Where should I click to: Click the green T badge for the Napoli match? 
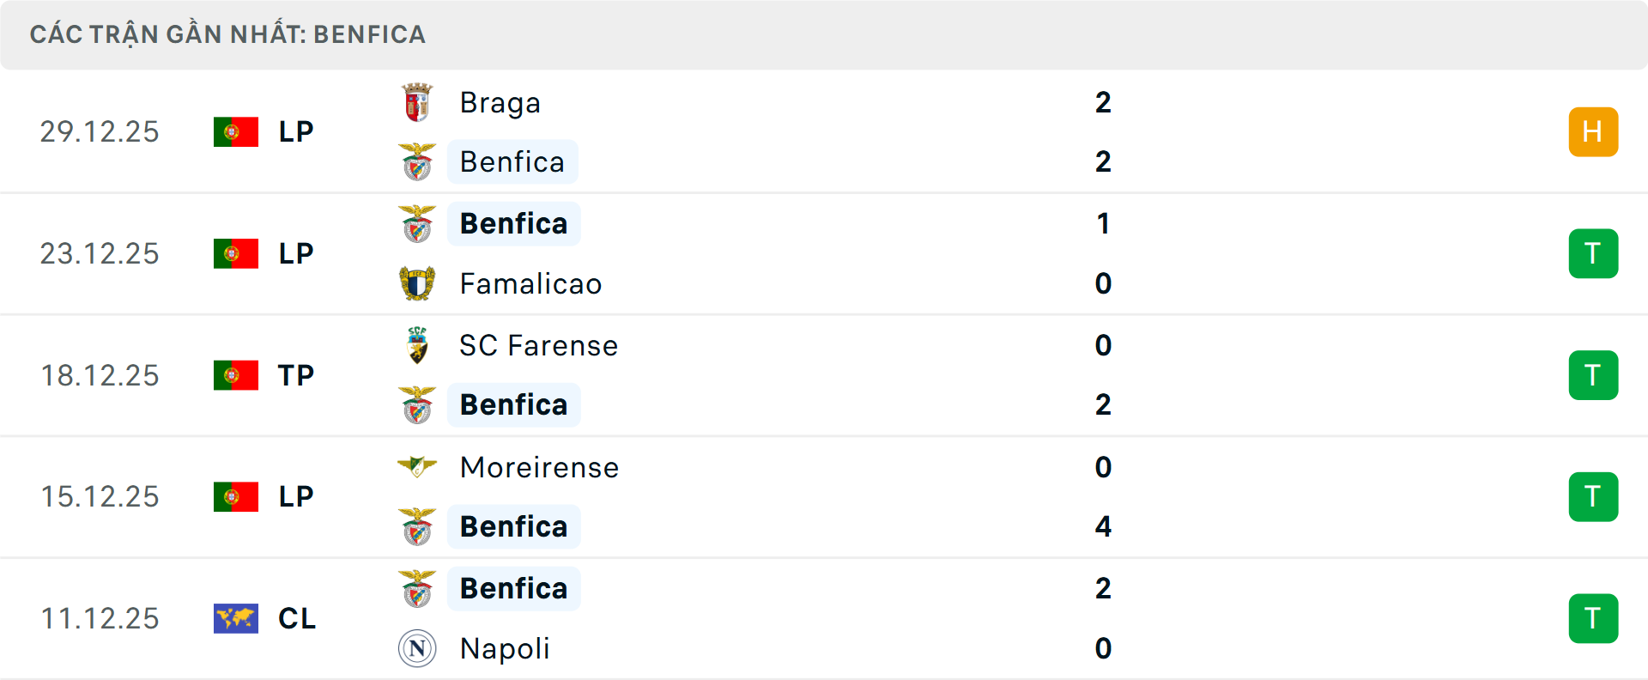pos(1593,618)
